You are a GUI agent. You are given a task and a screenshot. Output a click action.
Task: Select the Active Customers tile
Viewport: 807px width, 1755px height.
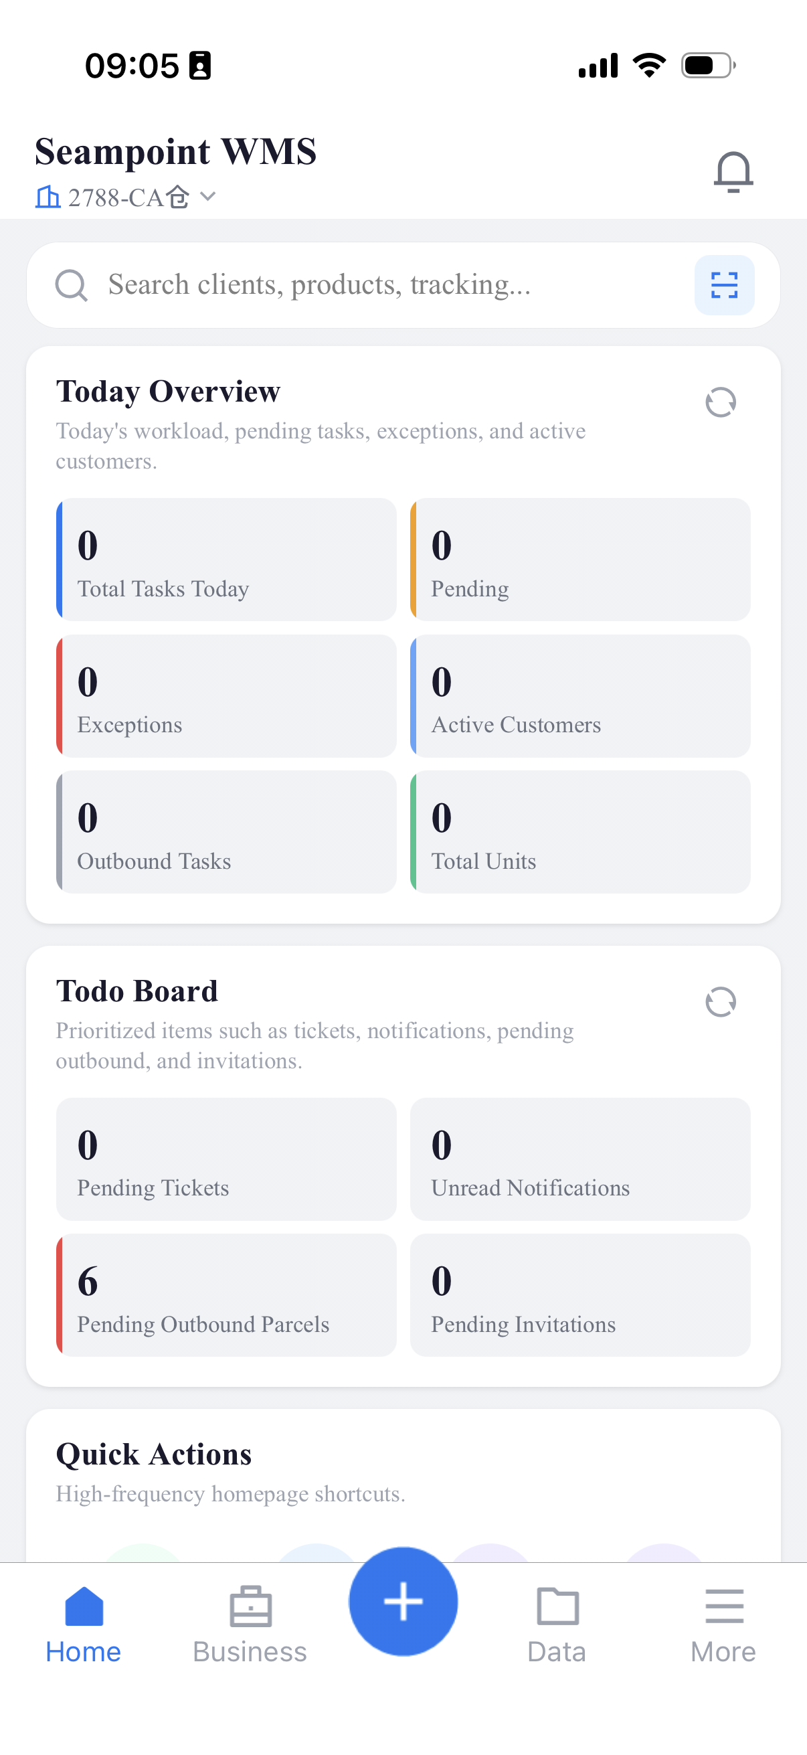point(580,695)
